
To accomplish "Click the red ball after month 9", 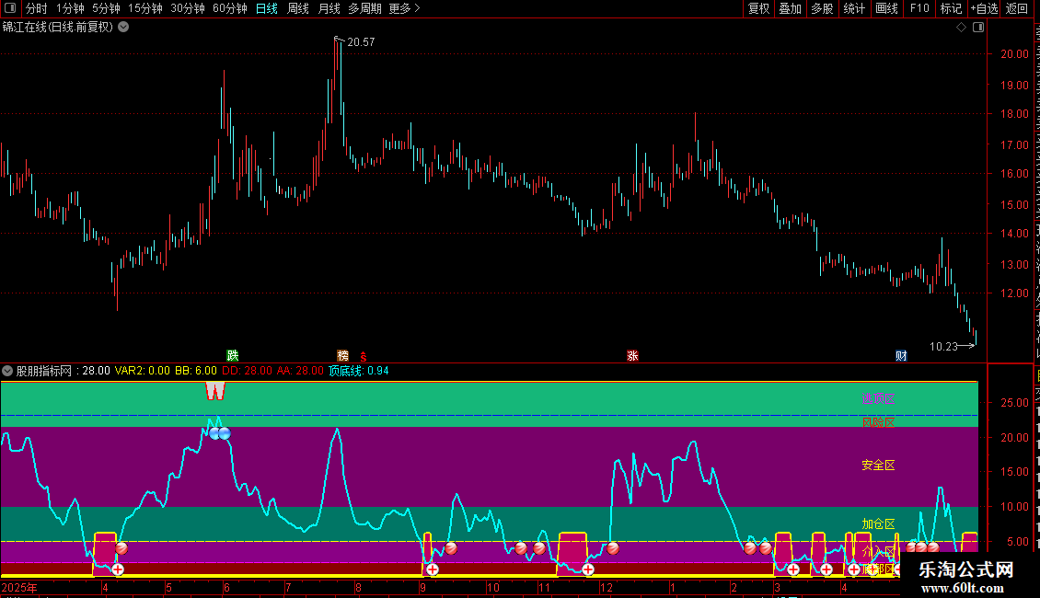I will click(x=451, y=548).
